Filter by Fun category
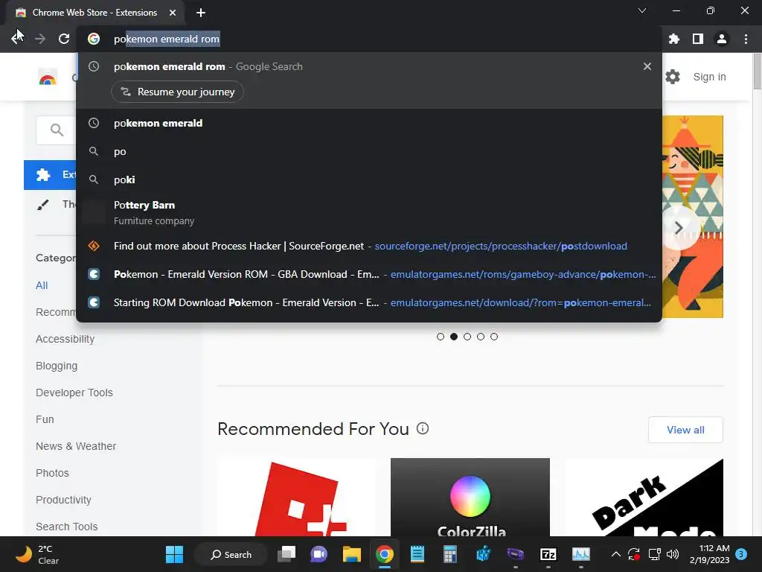 45,419
